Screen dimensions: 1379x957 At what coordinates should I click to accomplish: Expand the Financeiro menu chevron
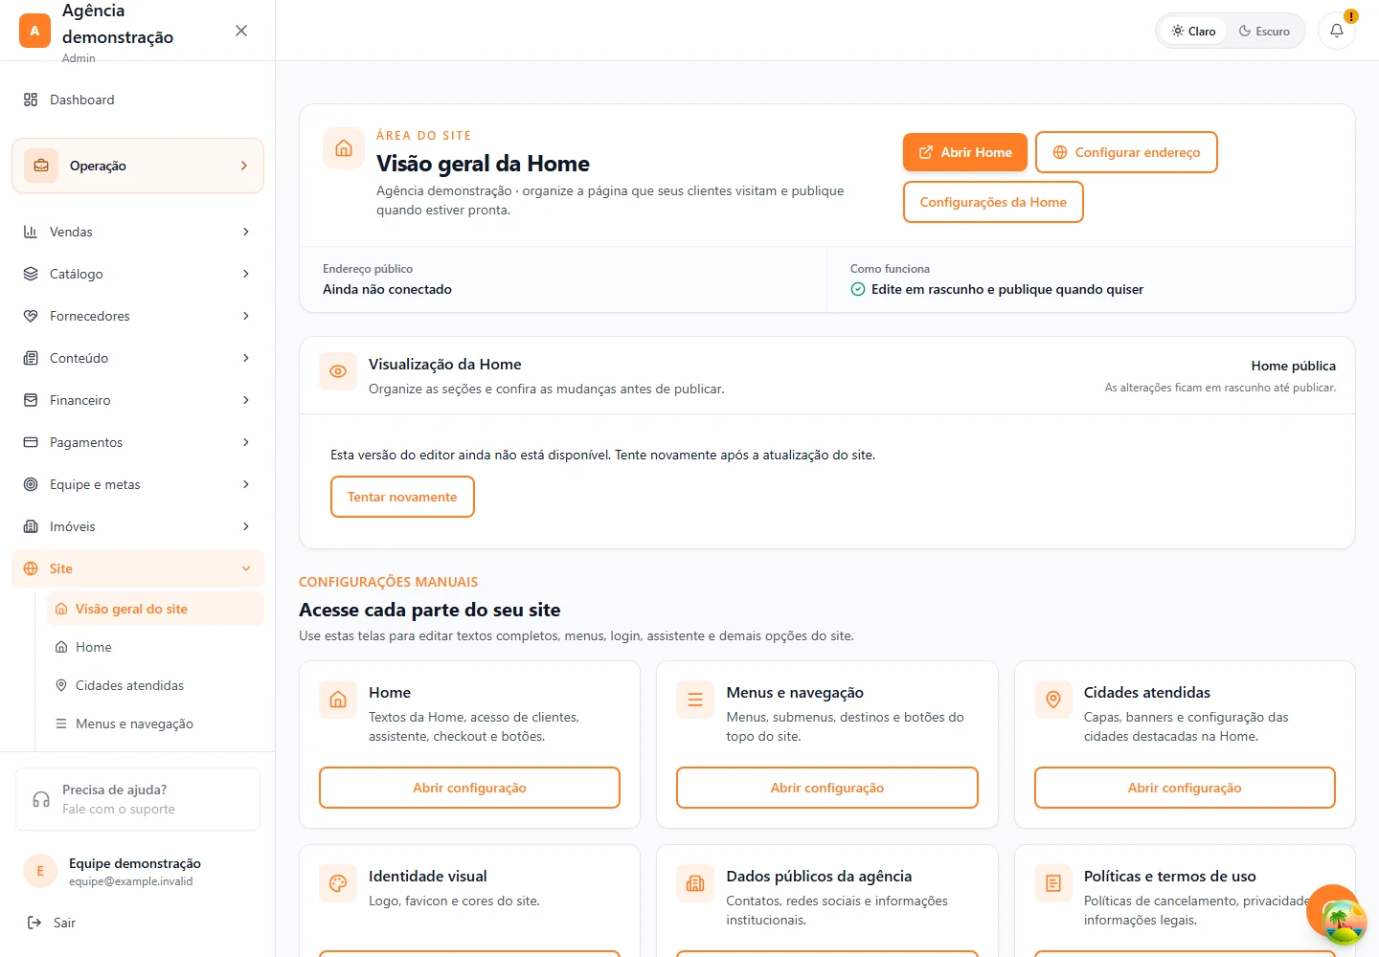246,400
